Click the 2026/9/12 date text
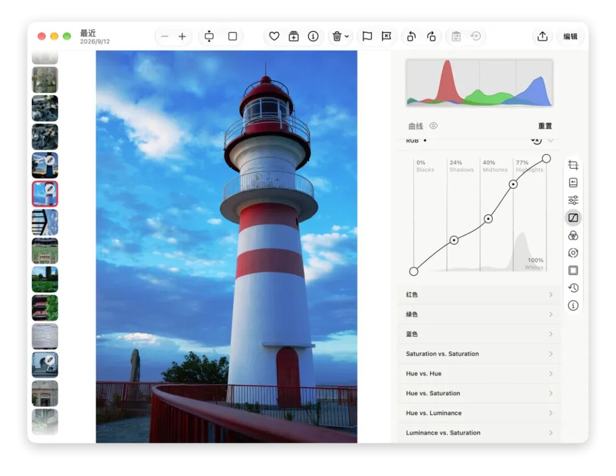 (95, 41)
